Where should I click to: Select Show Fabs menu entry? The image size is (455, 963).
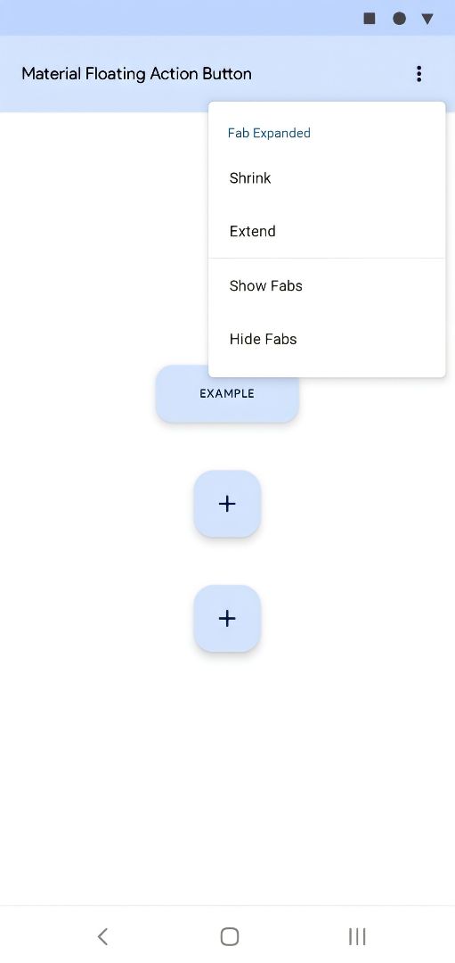click(x=327, y=285)
